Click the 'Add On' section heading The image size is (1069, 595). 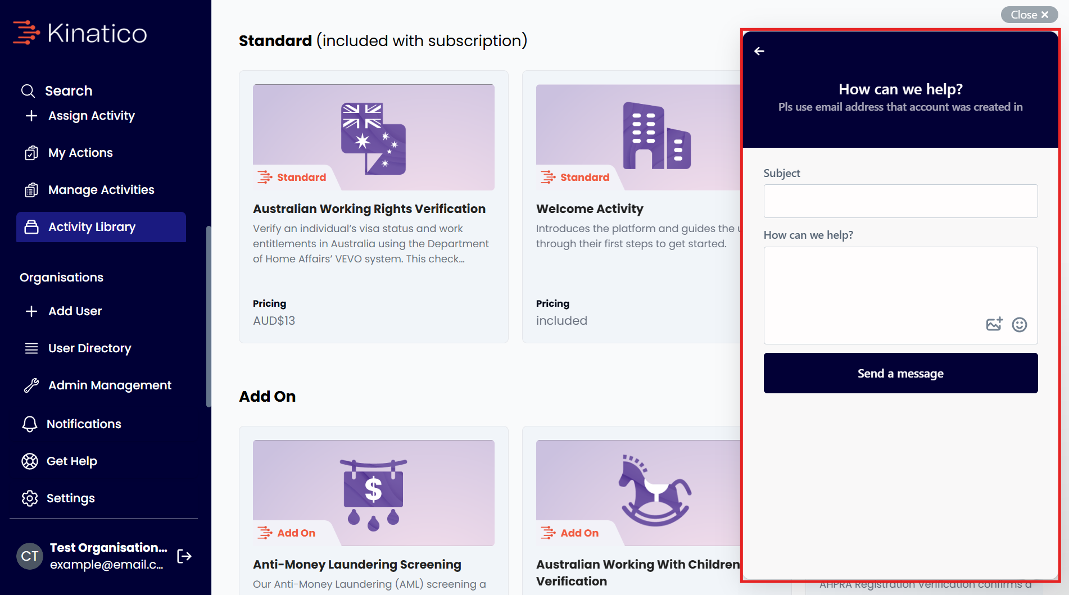268,397
